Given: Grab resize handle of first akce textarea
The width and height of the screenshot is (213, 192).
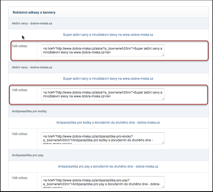Looking at the screenshot, I should click(x=163, y=55).
